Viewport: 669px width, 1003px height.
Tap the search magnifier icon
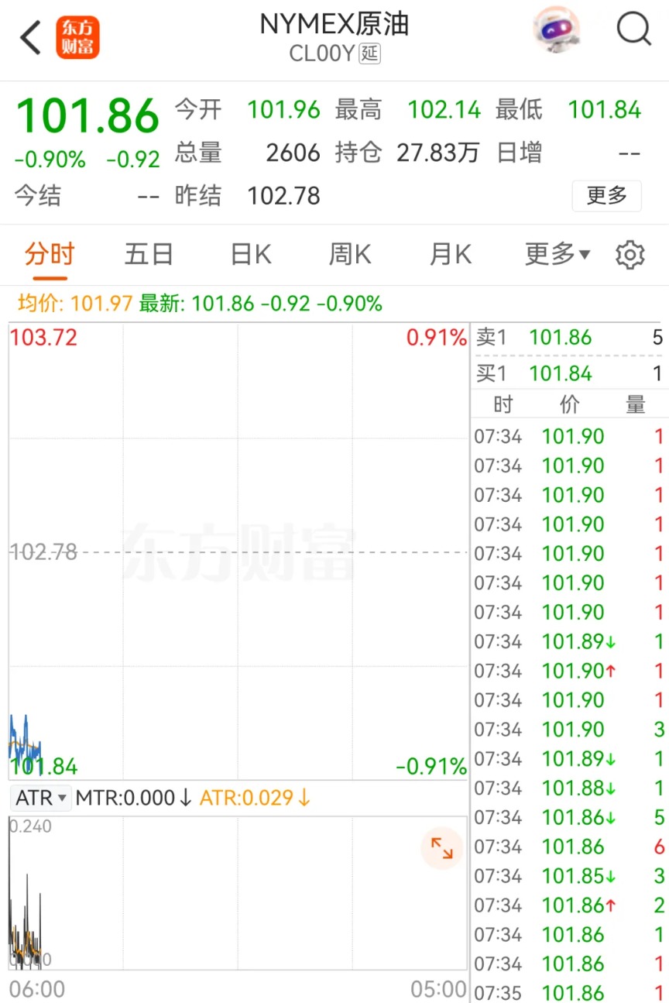point(634,30)
